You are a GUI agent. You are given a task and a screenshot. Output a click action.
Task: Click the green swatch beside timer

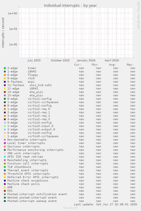tap(5, 68)
